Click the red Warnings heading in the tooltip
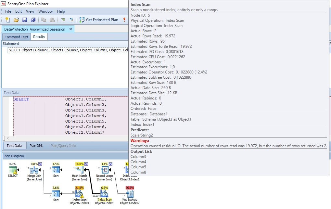 [x=140, y=141]
